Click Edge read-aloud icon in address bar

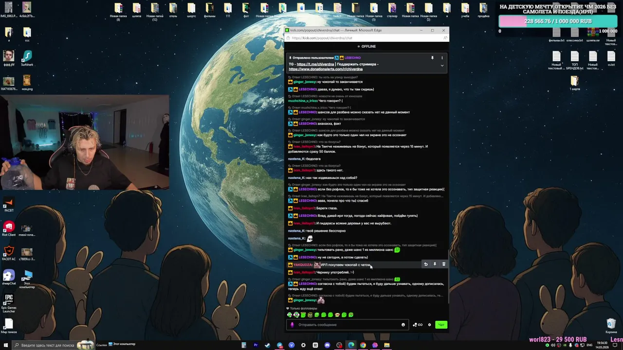pyautogui.click(x=445, y=38)
